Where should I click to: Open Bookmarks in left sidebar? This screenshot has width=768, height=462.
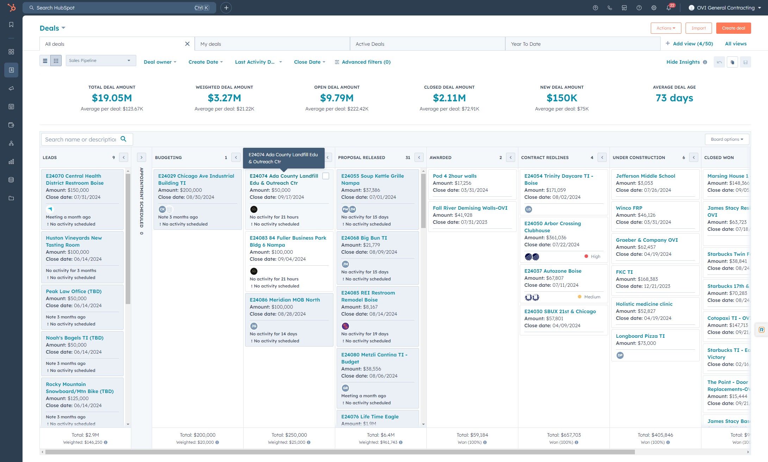point(11,25)
